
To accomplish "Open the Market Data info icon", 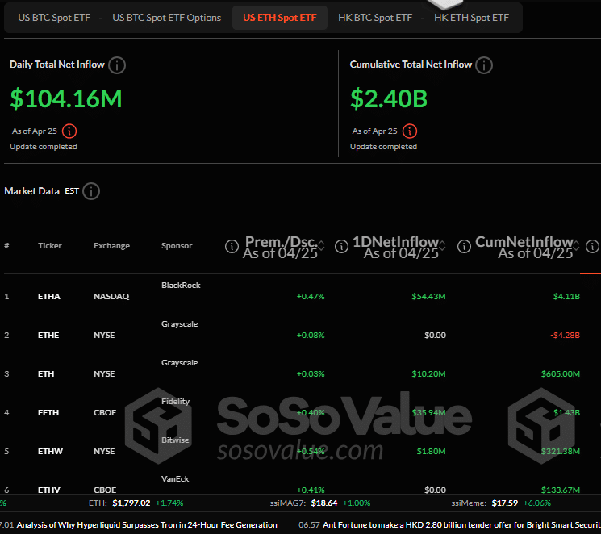I will pyautogui.click(x=91, y=191).
